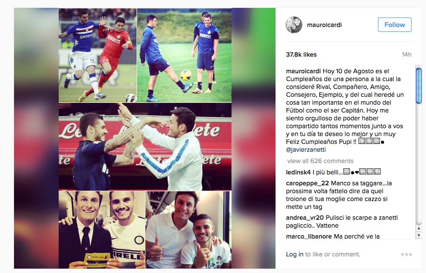
Task: Click the blue comments scrollbar thumb
Action: click(x=419, y=85)
